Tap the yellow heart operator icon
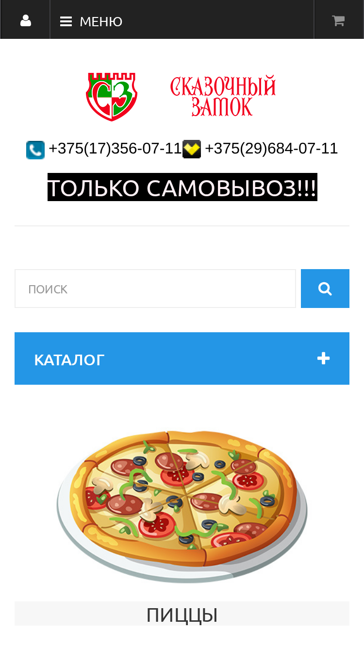 pyautogui.click(x=192, y=149)
